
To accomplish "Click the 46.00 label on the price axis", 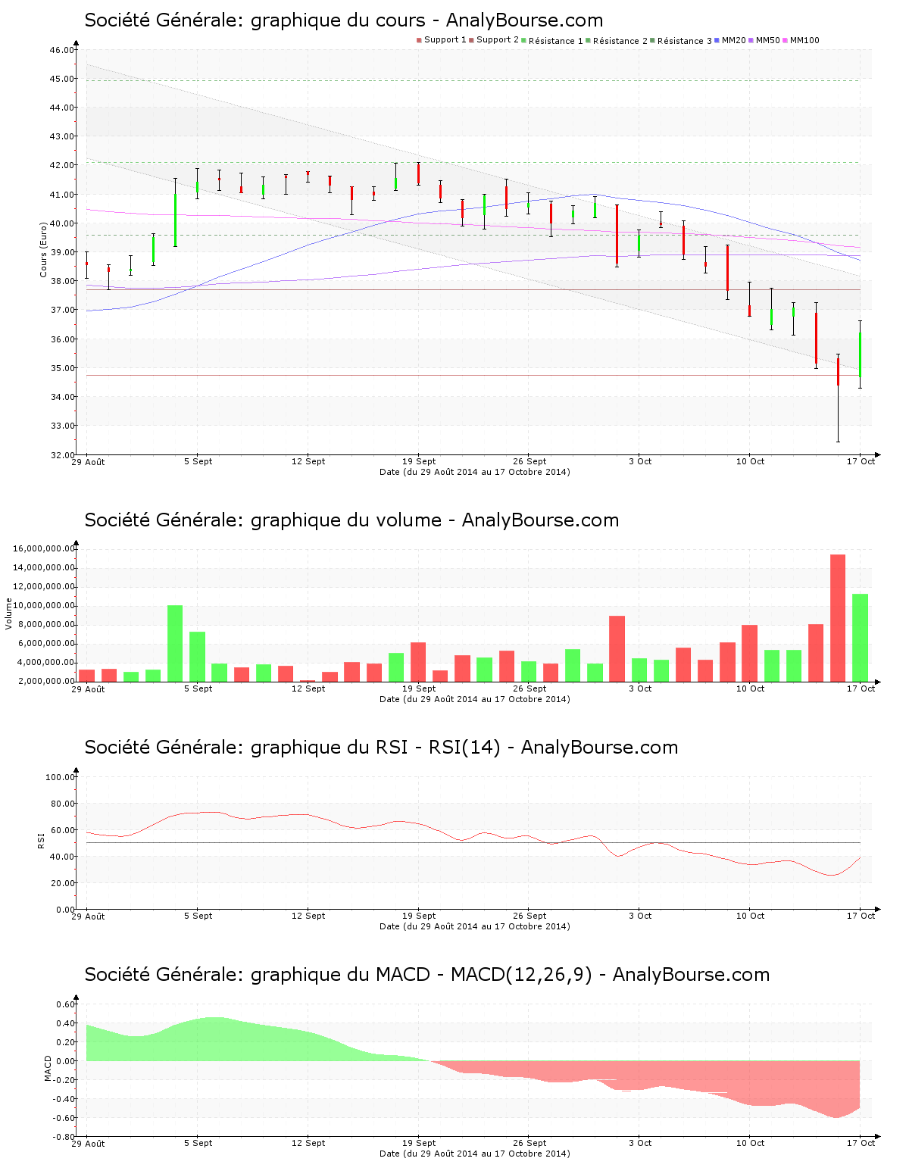I will (62, 50).
